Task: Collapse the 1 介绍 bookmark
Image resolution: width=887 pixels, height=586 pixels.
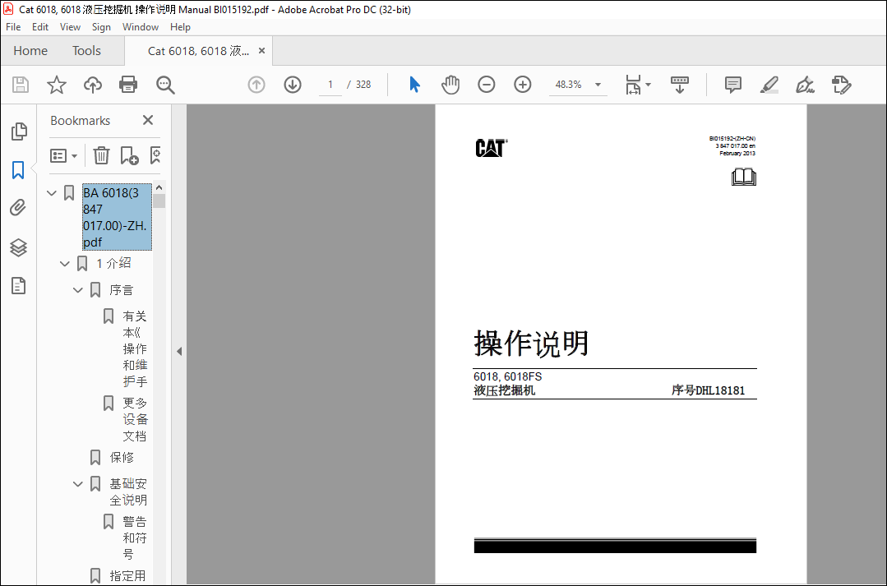Action: 65,264
